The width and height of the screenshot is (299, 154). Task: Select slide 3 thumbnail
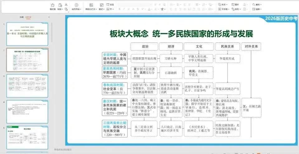tap(27, 86)
